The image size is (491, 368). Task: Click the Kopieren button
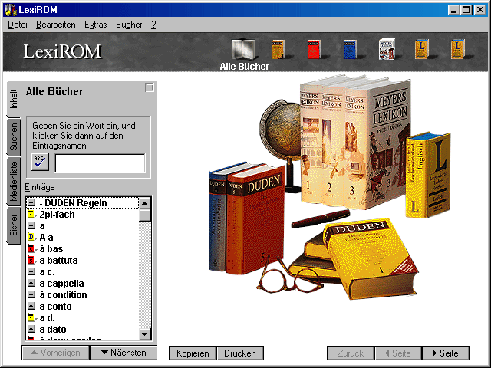coord(193,353)
